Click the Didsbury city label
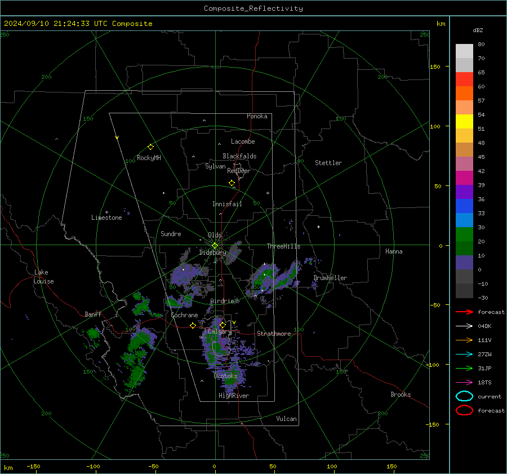 pyautogui.click(x=213, y=252)
